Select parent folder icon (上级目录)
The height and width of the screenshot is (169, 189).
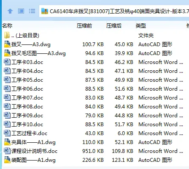pyautogui.click(x=7, y=35)
